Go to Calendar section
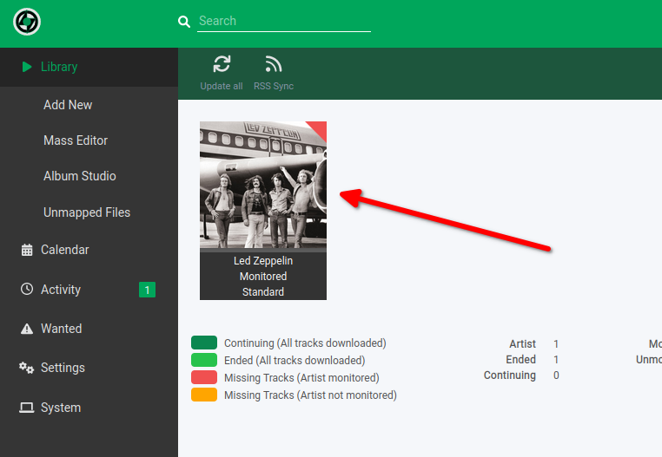662x457 pixels. click(x=64, y=250)
